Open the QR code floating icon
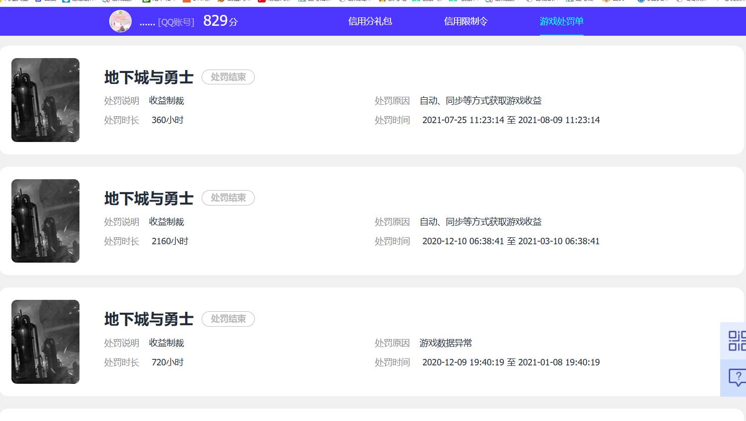The width and height of the screenshot is (746, 421). point(736,341)
